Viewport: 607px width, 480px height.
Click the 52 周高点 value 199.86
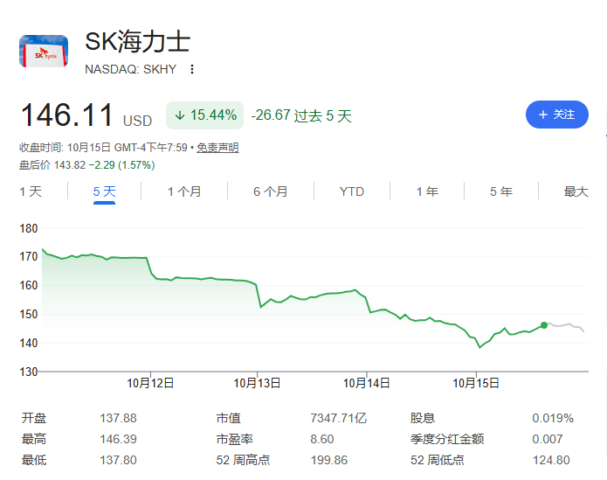(x=329, y=460)
